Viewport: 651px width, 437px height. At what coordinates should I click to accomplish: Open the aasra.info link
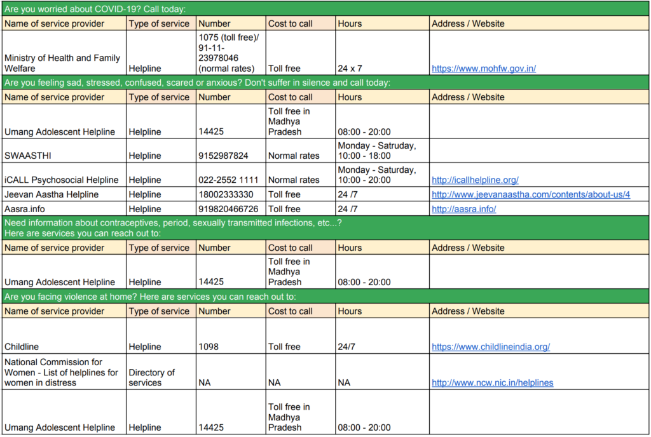[463, 209]
